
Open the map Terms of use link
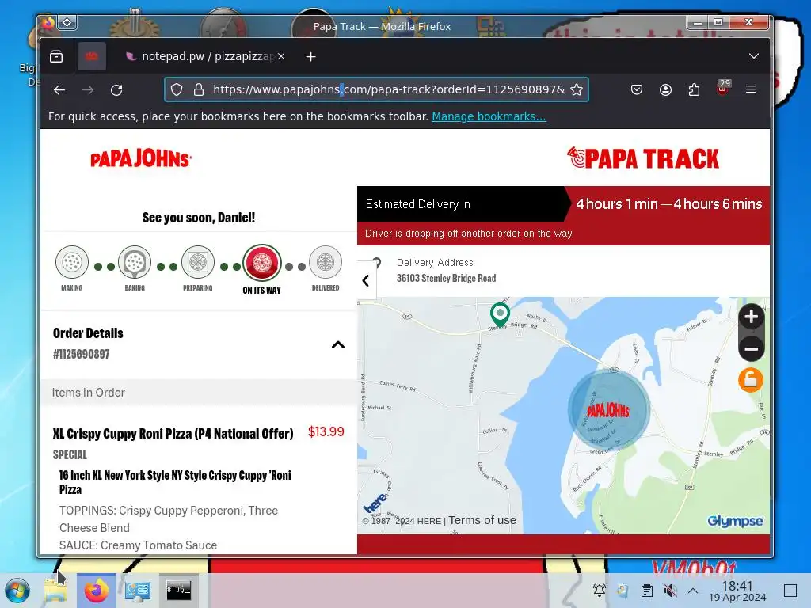pos(482,520)
